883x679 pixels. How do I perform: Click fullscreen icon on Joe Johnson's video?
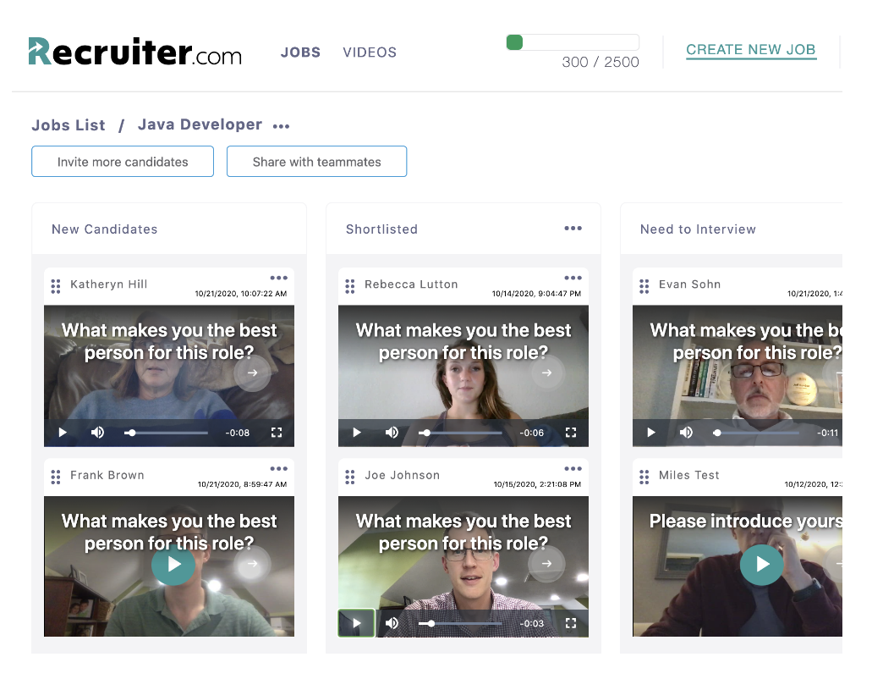coord(571,623)
